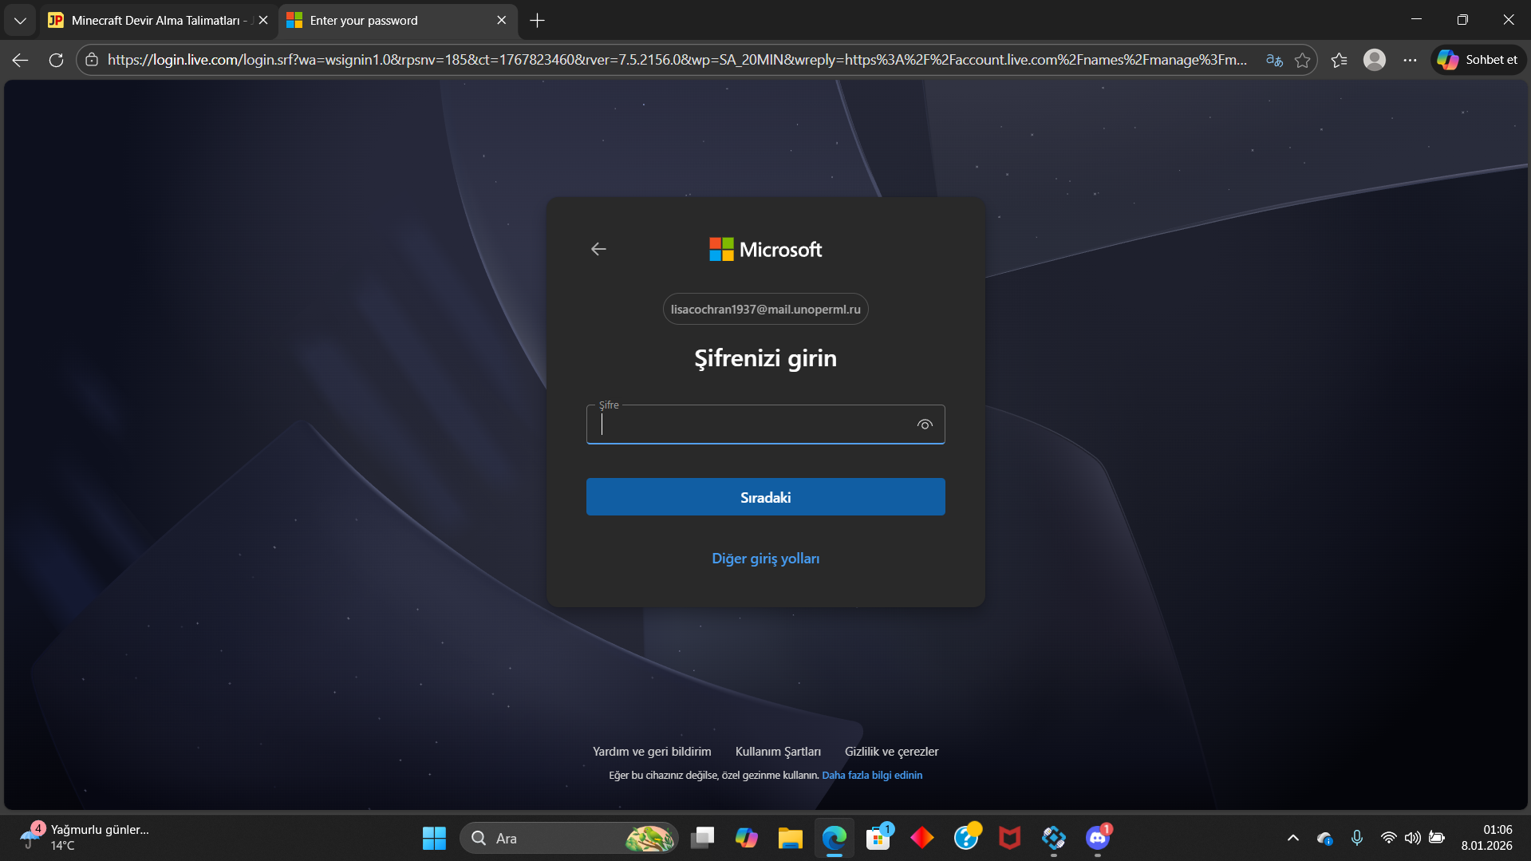Close the Edge browser window

[1509, 20]
